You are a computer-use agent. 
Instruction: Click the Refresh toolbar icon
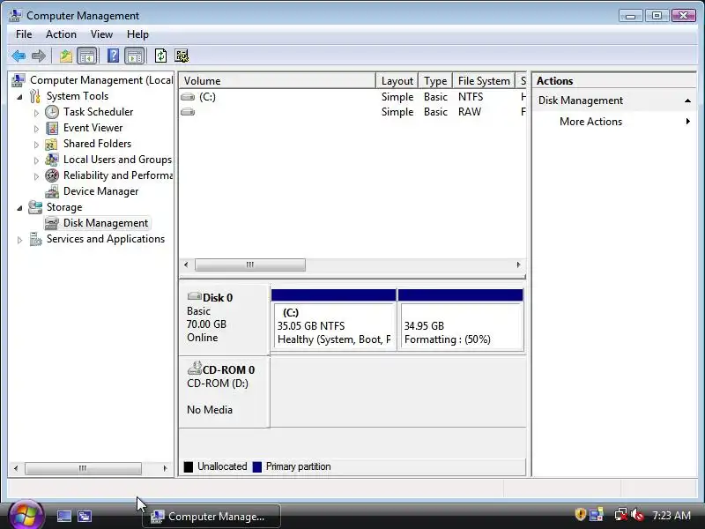[x=160, y=56]
